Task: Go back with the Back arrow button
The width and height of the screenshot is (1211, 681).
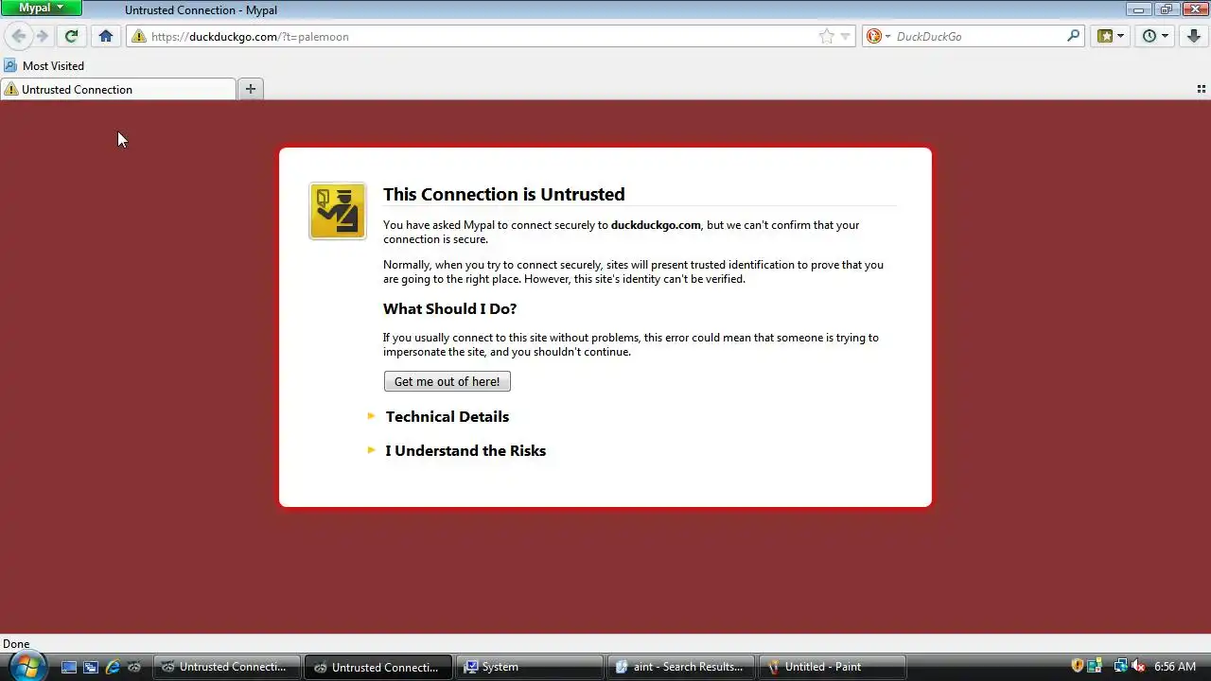Action: [x=19, y=36]
